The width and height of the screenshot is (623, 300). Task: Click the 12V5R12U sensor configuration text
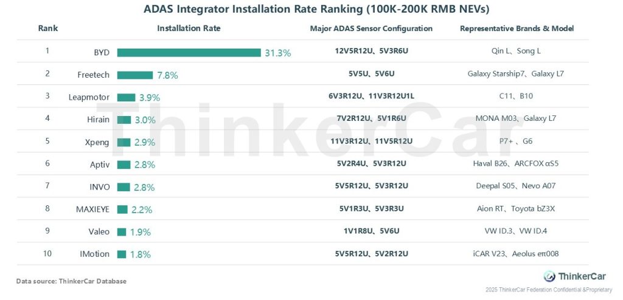[x=351, y=52]
